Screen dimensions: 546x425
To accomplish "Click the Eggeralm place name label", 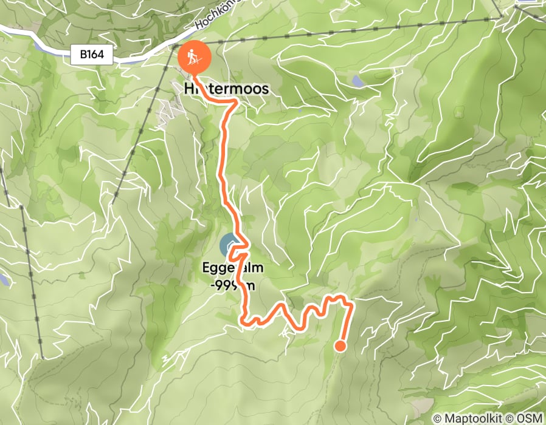I will tap(233, 268).
